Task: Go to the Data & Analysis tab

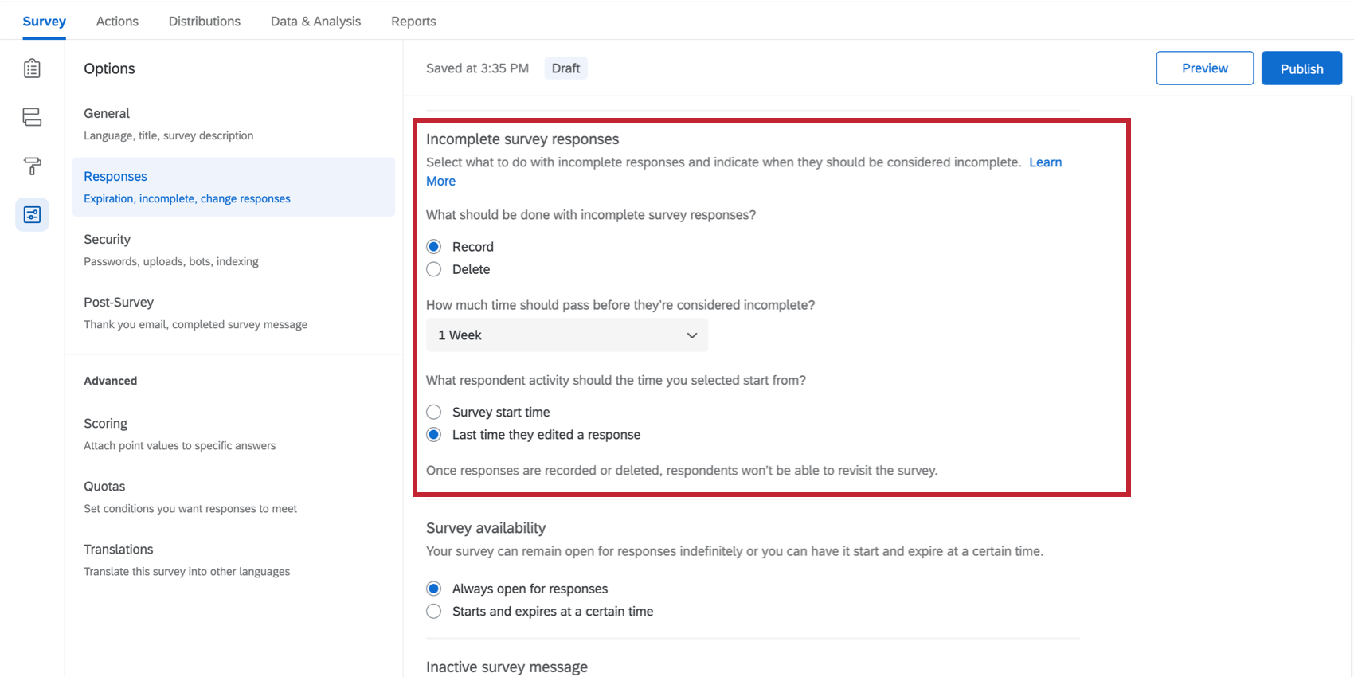Action: coord(315,22)
